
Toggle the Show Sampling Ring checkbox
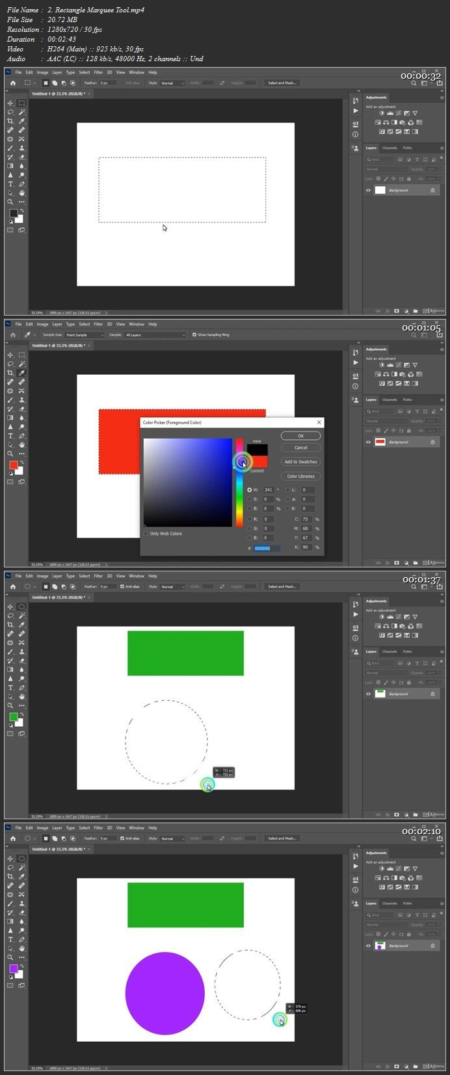tap(194, 334)
